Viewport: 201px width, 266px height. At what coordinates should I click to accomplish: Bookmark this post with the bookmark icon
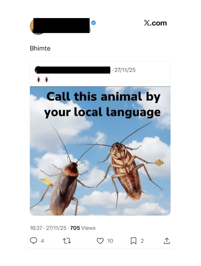tap(133, 241)
